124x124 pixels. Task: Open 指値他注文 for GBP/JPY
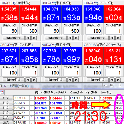tap(14, 80)
